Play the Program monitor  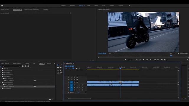pyautogui.click(x=144, y=59)
